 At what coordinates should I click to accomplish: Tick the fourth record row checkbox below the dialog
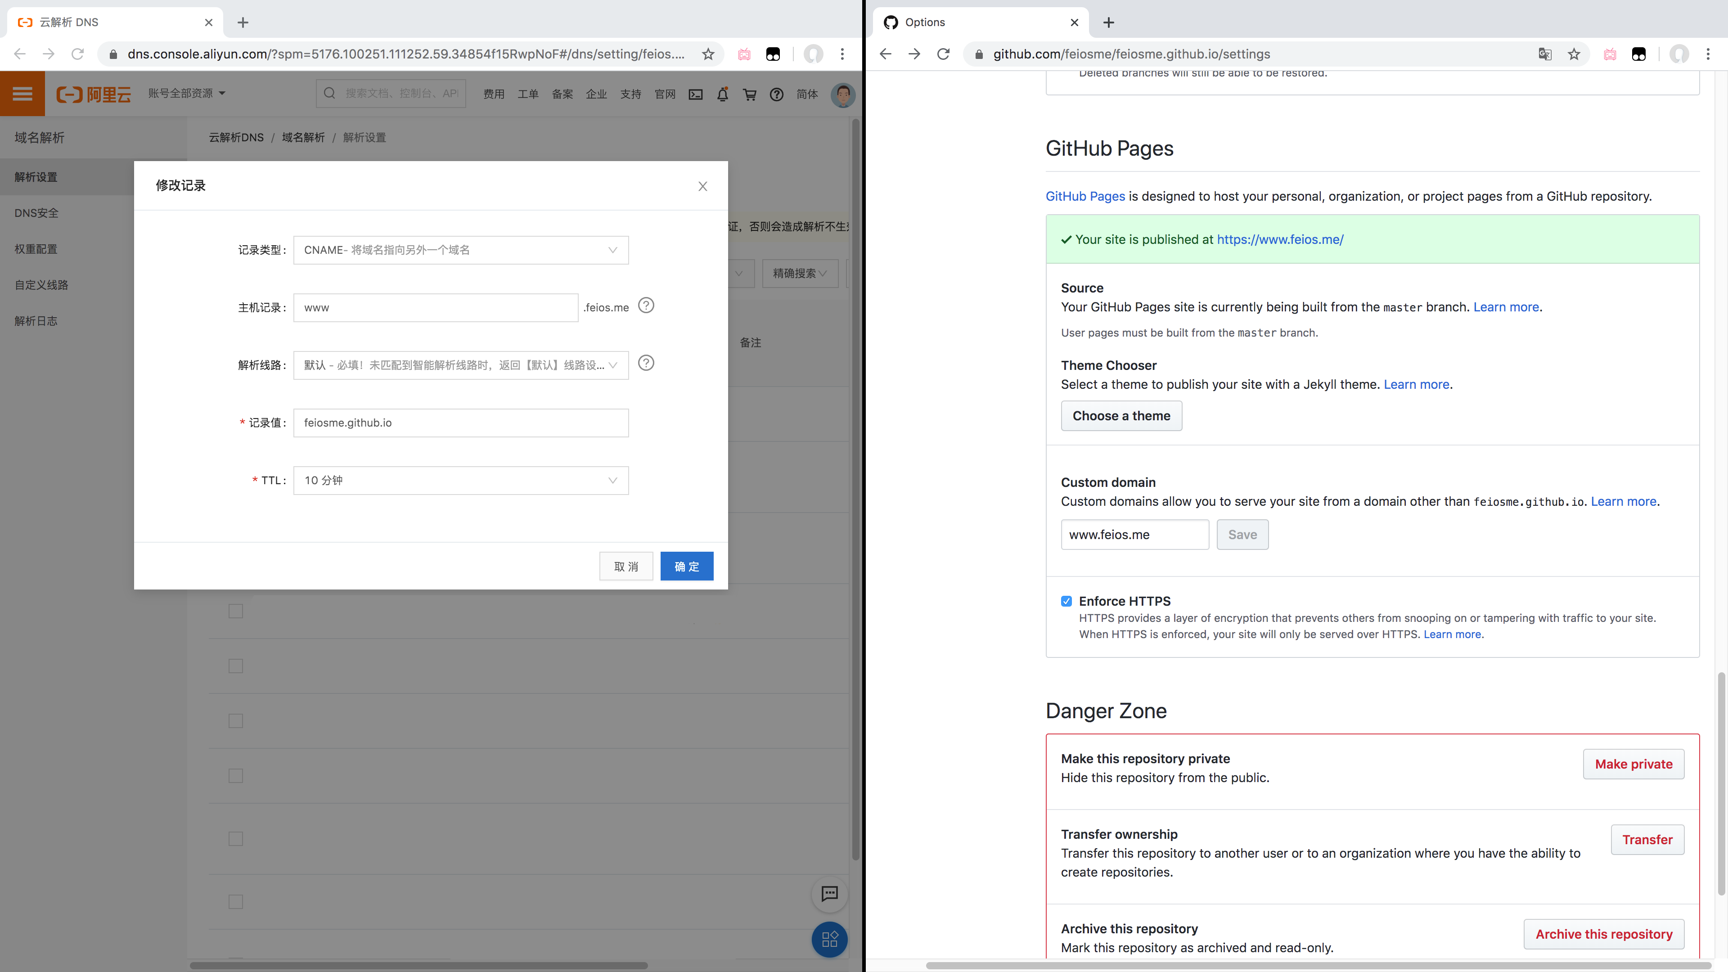[x=235, y=776]
